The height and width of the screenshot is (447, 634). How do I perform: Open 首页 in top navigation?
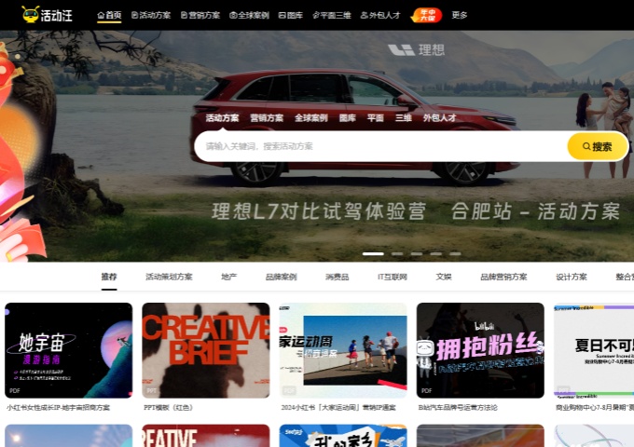point(109,15)
